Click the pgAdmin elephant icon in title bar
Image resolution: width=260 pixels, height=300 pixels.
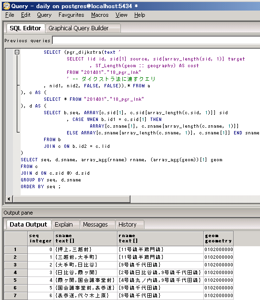(6, 6)
